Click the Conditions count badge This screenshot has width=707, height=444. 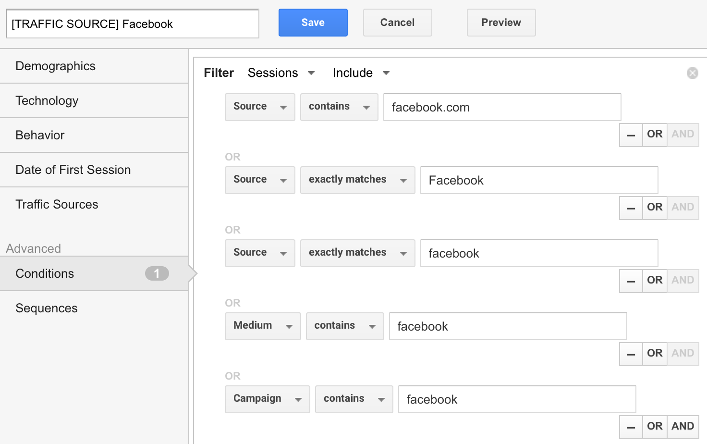[157, 273]
